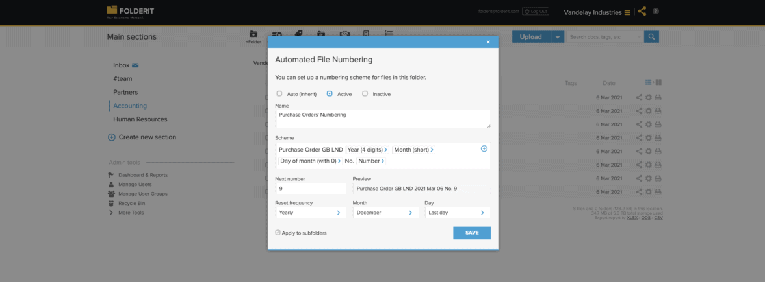Click the add Folder toolbar icon
This screenshot has width=765, height=282.
[x=253, y=37]
